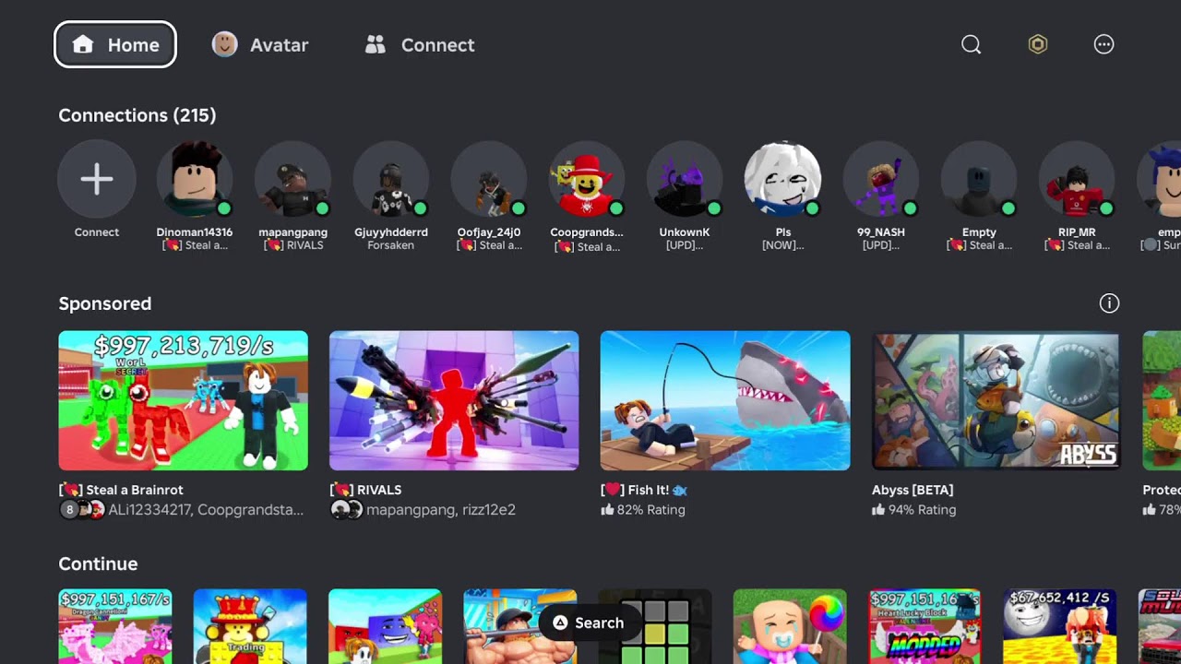The height and width of the screenshot is (664, 1181).
Task: Click "ALi12334217, Coopgrandsta..." friends text
Action: point(206,510)
